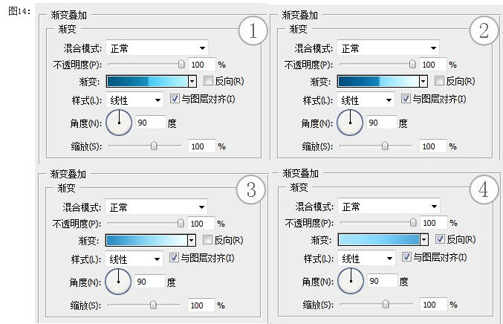Open gradient picker arrow in panel 1

pos(192,81)
